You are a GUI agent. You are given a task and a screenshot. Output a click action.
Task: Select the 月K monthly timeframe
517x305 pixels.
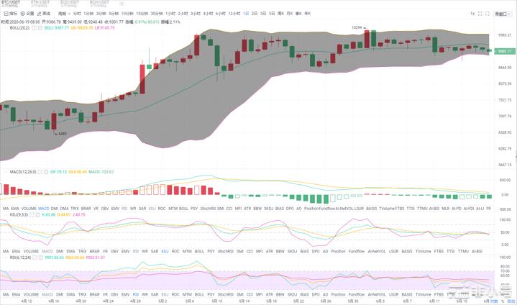coord(290,14)
